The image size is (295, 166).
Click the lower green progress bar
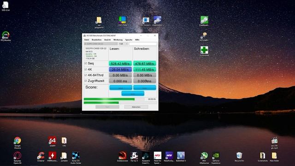click(x=120, y=103)
